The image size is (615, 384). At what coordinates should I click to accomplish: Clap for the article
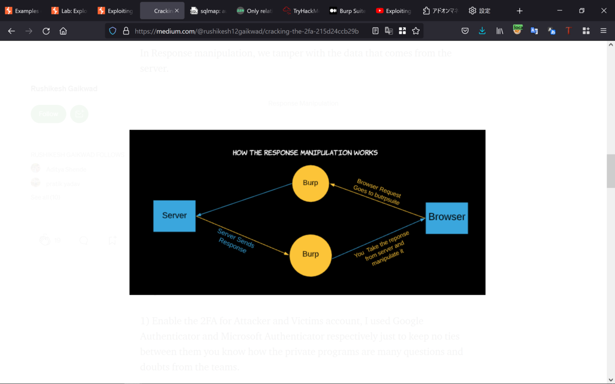click(45, 240)
